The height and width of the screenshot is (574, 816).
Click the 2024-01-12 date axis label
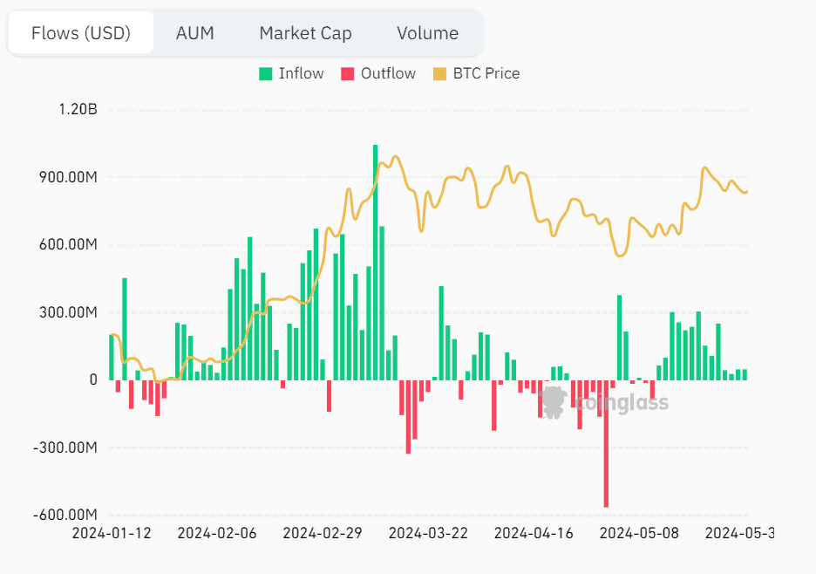111,533
